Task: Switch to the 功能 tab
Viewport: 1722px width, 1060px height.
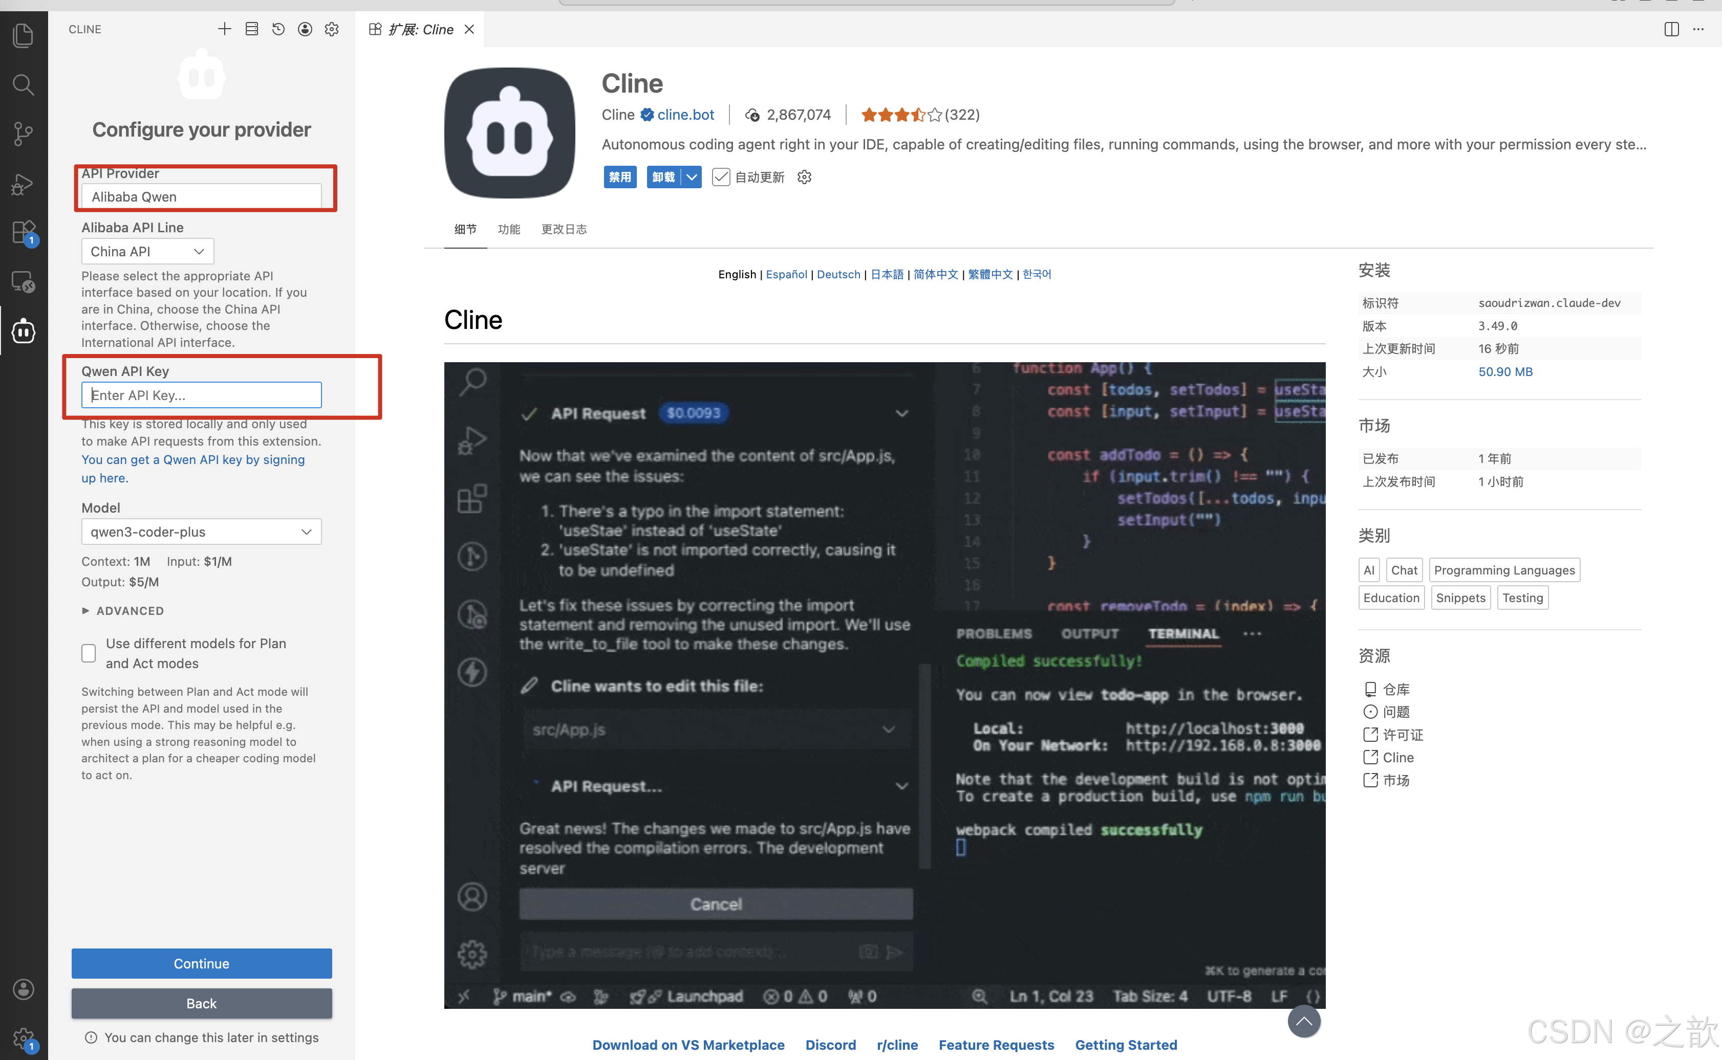Action: [509, 229]
